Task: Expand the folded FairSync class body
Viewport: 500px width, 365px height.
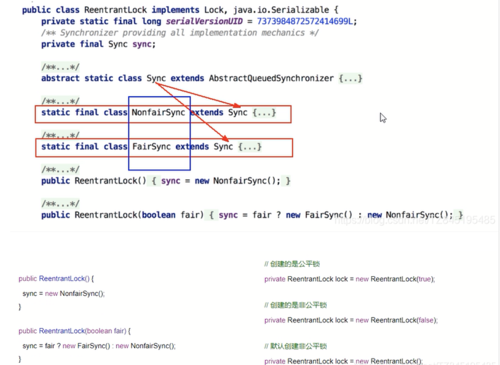Action: tap(250, 147)
